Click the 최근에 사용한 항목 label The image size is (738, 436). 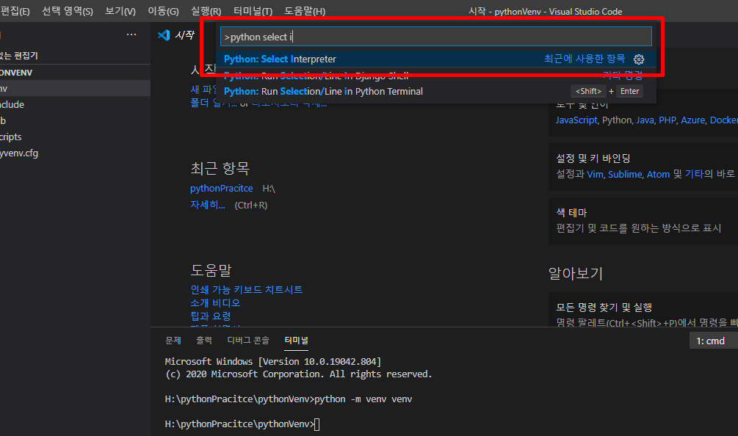[x=585, y=59]
